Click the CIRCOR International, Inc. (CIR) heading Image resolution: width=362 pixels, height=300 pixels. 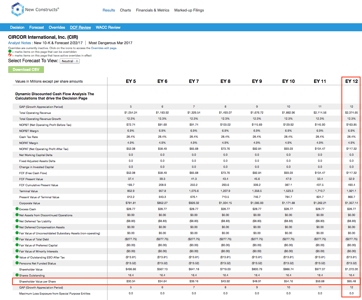[43, 37]
